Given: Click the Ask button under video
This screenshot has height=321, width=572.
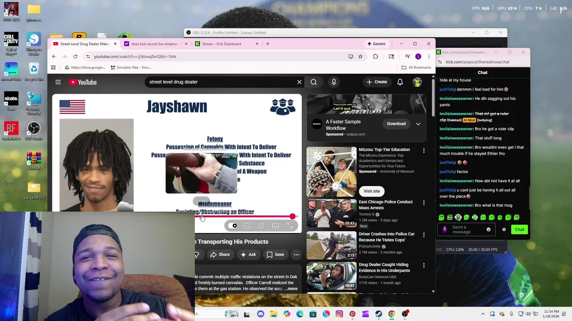Looking at the screenshot, I should tap(248, 255).
